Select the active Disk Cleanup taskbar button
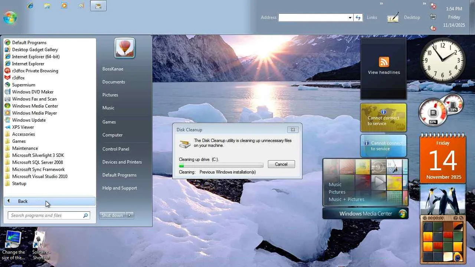Viewport: 475px width, 267px height. click(98, 6)
